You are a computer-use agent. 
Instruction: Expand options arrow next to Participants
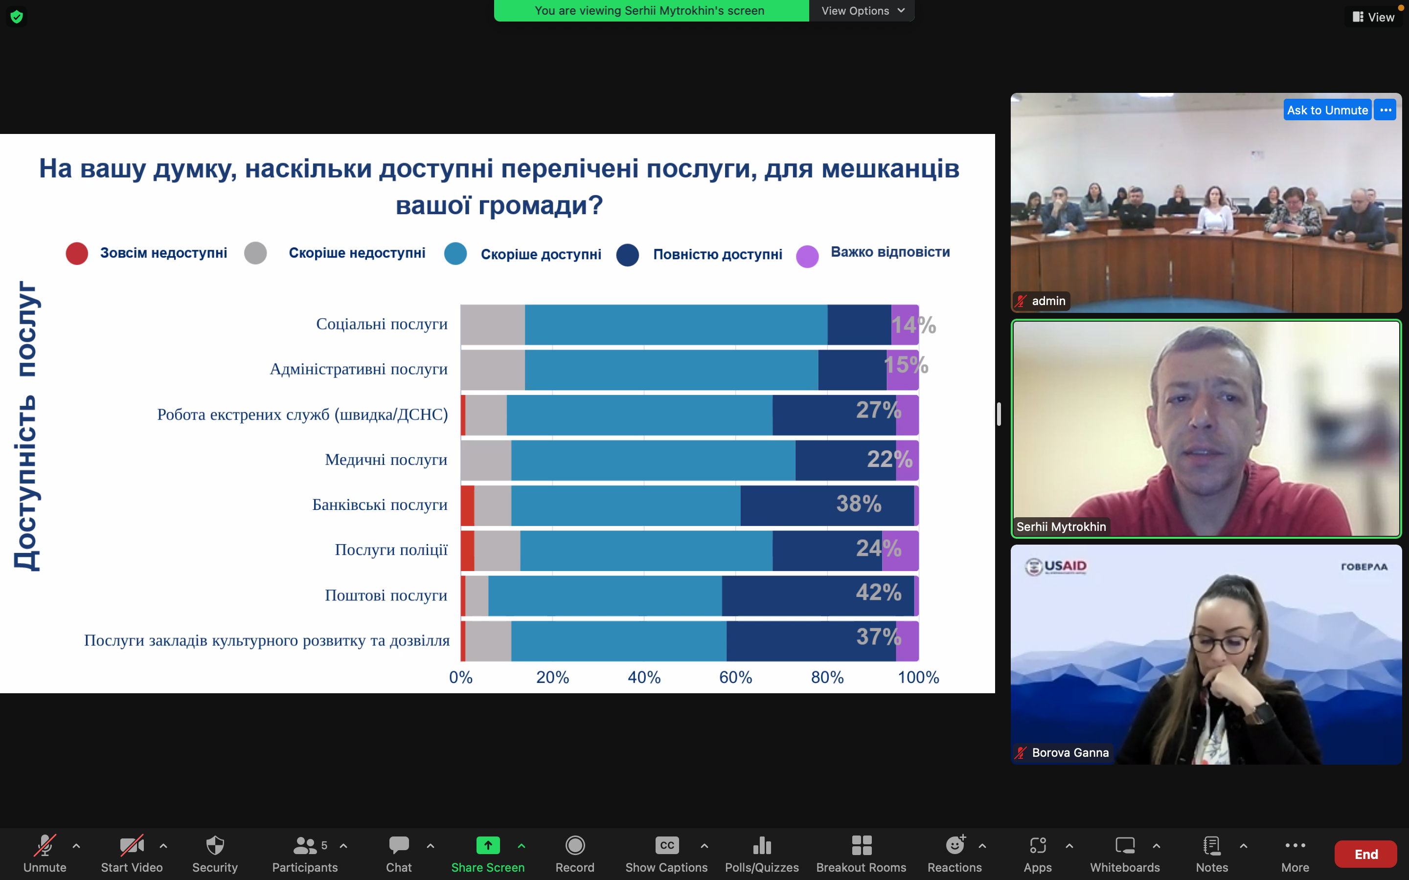pos(343,846)
